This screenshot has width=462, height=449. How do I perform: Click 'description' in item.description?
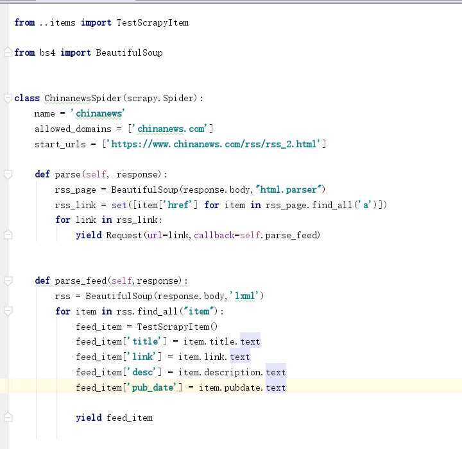click(x=232, y=372)
